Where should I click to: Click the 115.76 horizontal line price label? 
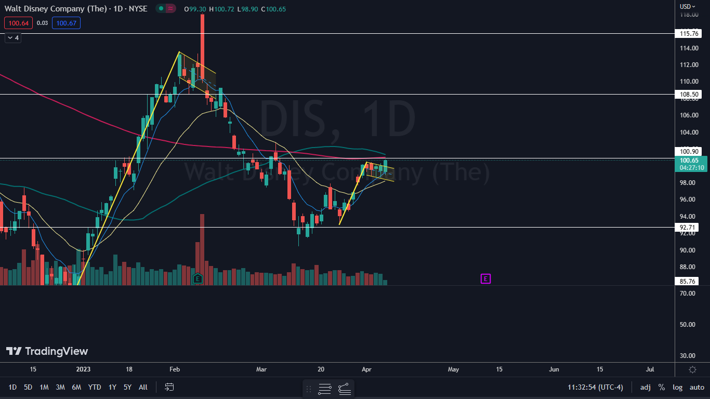[x=688, y=33]
